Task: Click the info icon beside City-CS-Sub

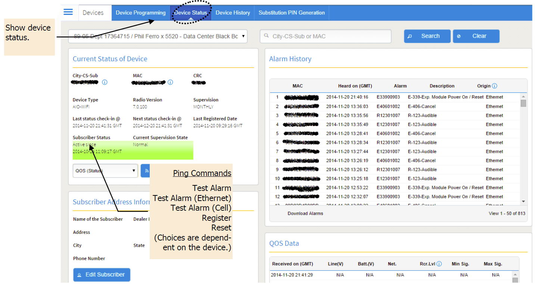Action: click(105, 82)
